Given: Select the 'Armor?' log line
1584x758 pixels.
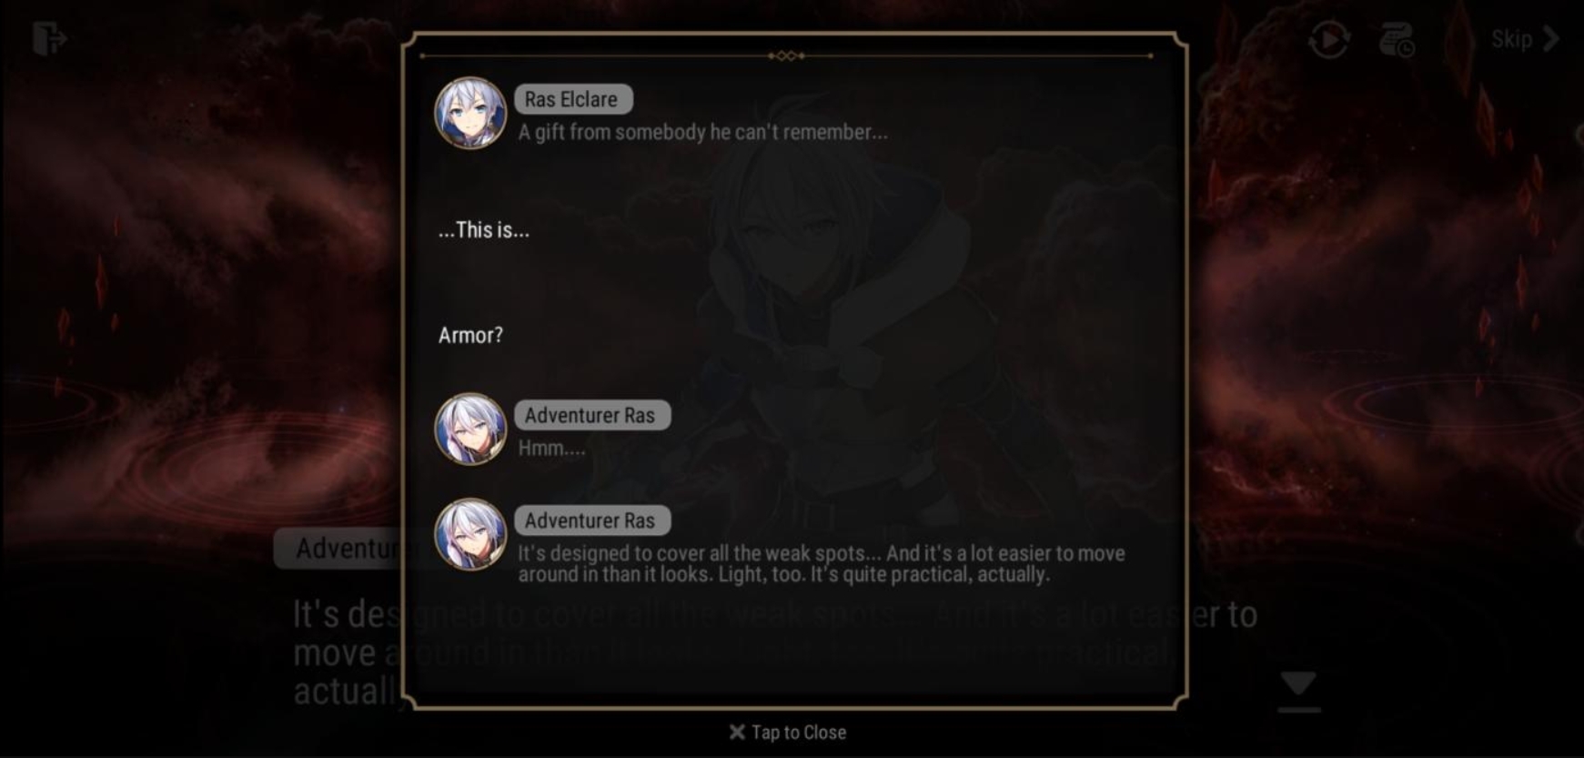Looking at the screenshot, I should click(x=470, y=336).
